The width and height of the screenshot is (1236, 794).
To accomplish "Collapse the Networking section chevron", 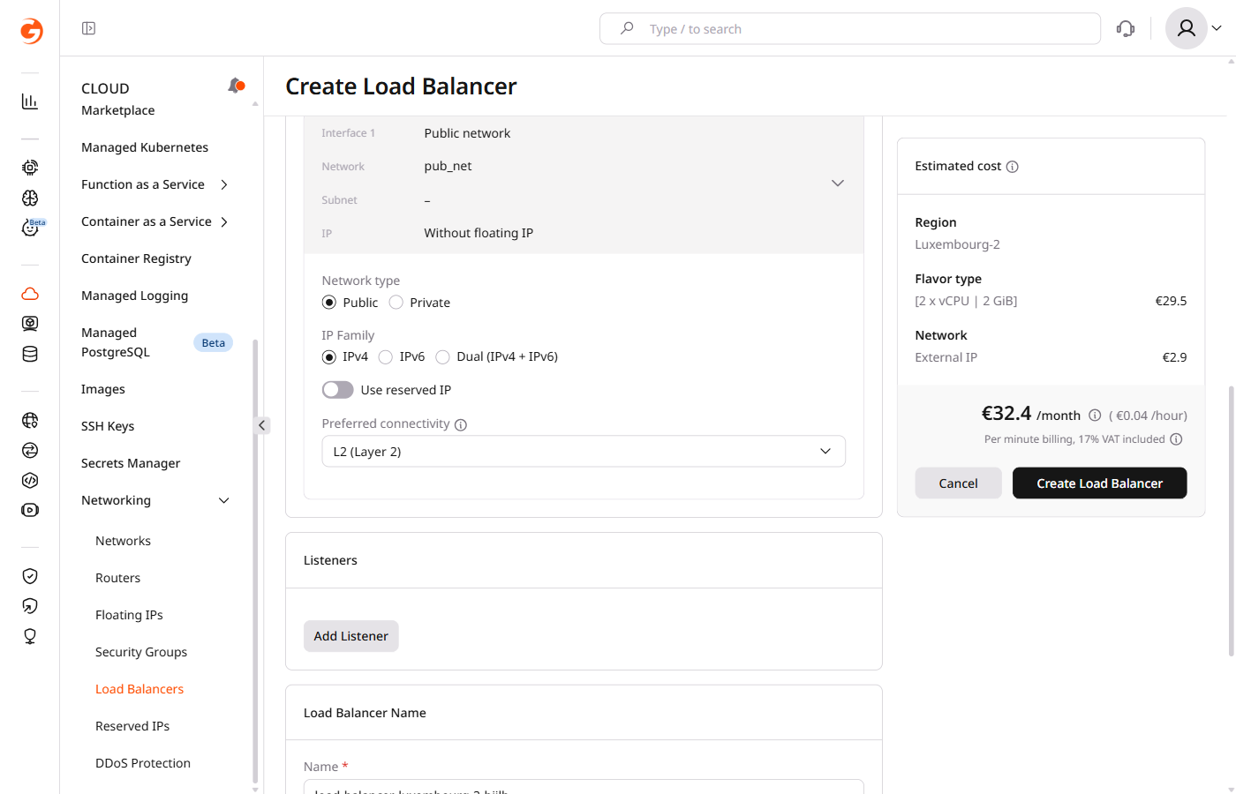I will [224, 500].
